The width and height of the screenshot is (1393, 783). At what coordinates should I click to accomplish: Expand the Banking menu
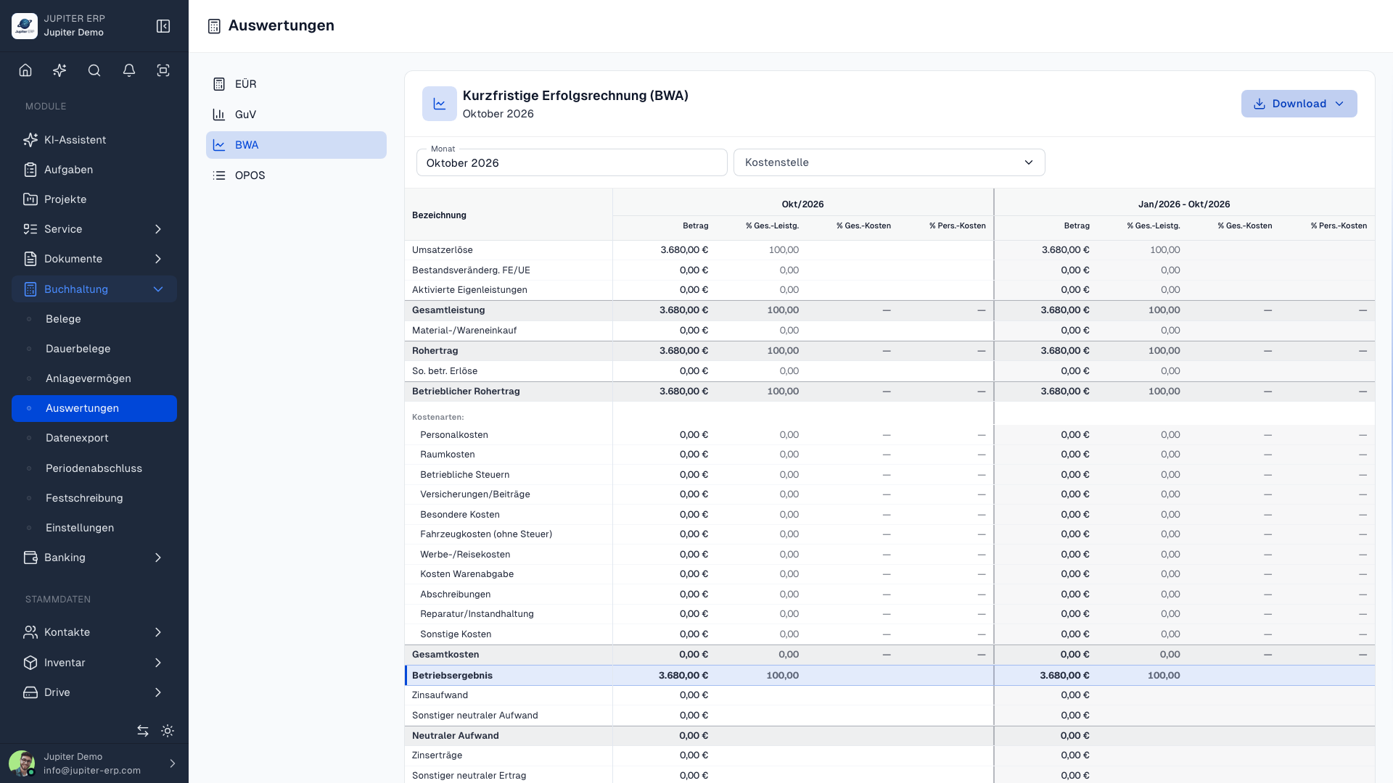pyautogui.click(x=94, y=558)
